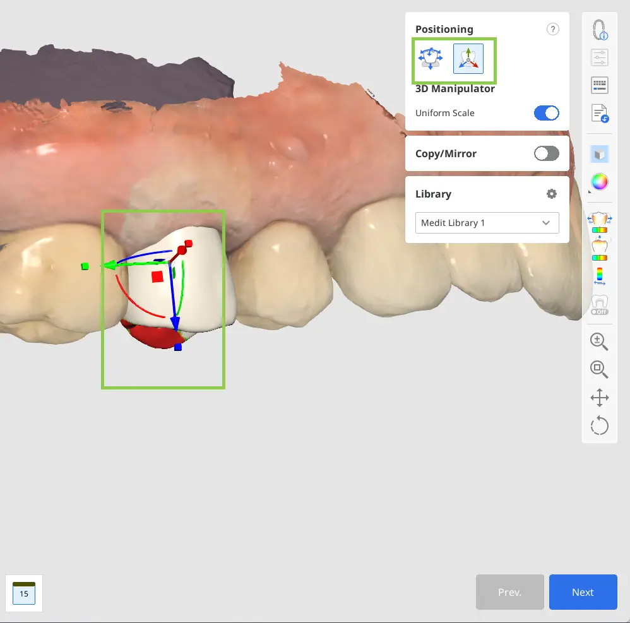Show antagonist contact color map tooth icon
The width and height of the screenshot is (630, 623).
click(x=600, y=248)
